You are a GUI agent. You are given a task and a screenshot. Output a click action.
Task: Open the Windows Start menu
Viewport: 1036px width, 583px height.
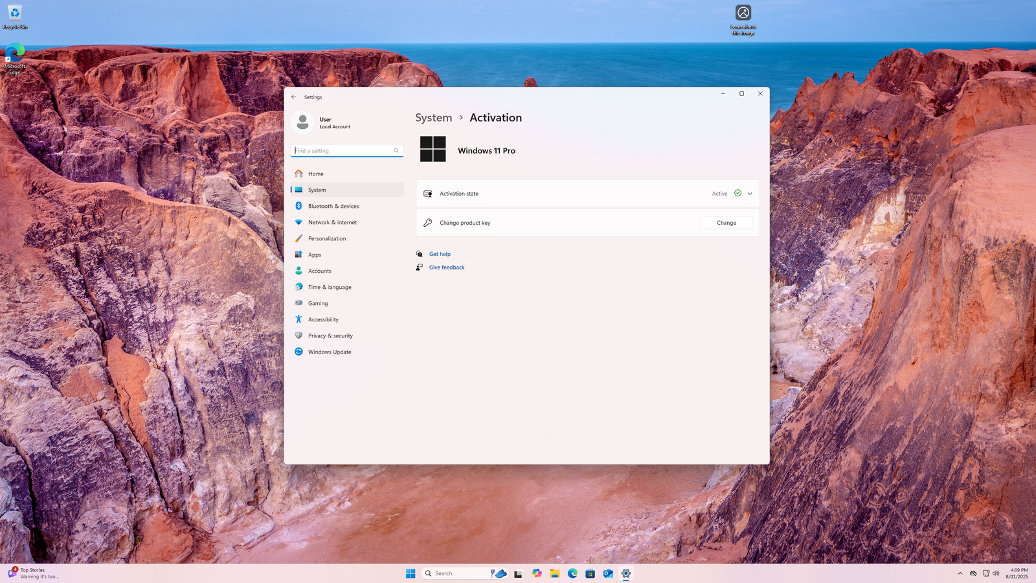(x=411, y=573)
